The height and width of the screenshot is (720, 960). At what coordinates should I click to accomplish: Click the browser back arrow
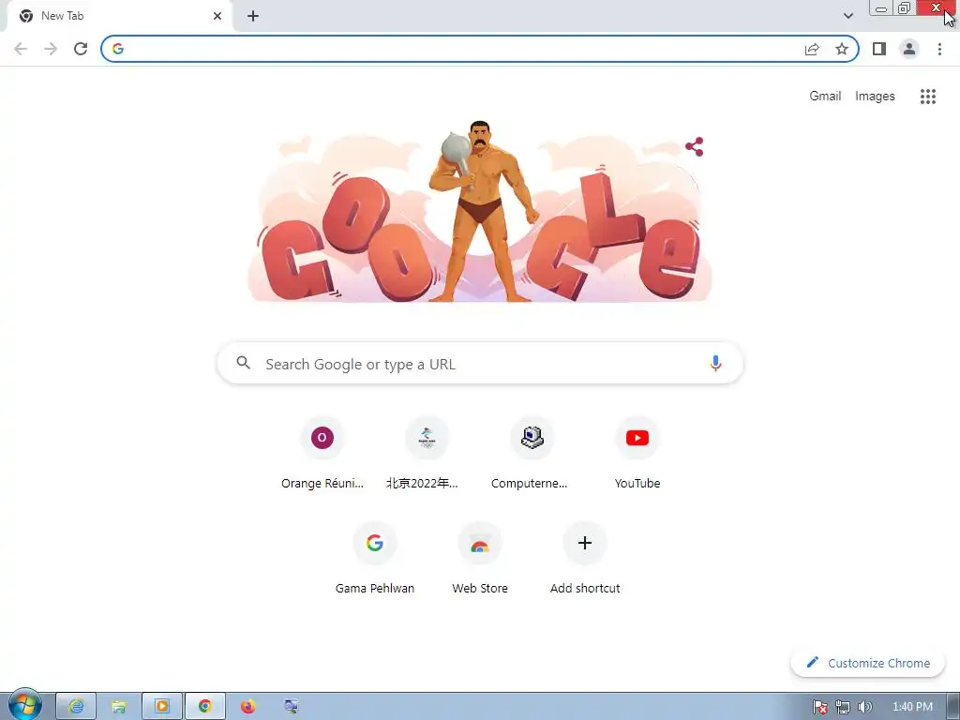(21, 49)
